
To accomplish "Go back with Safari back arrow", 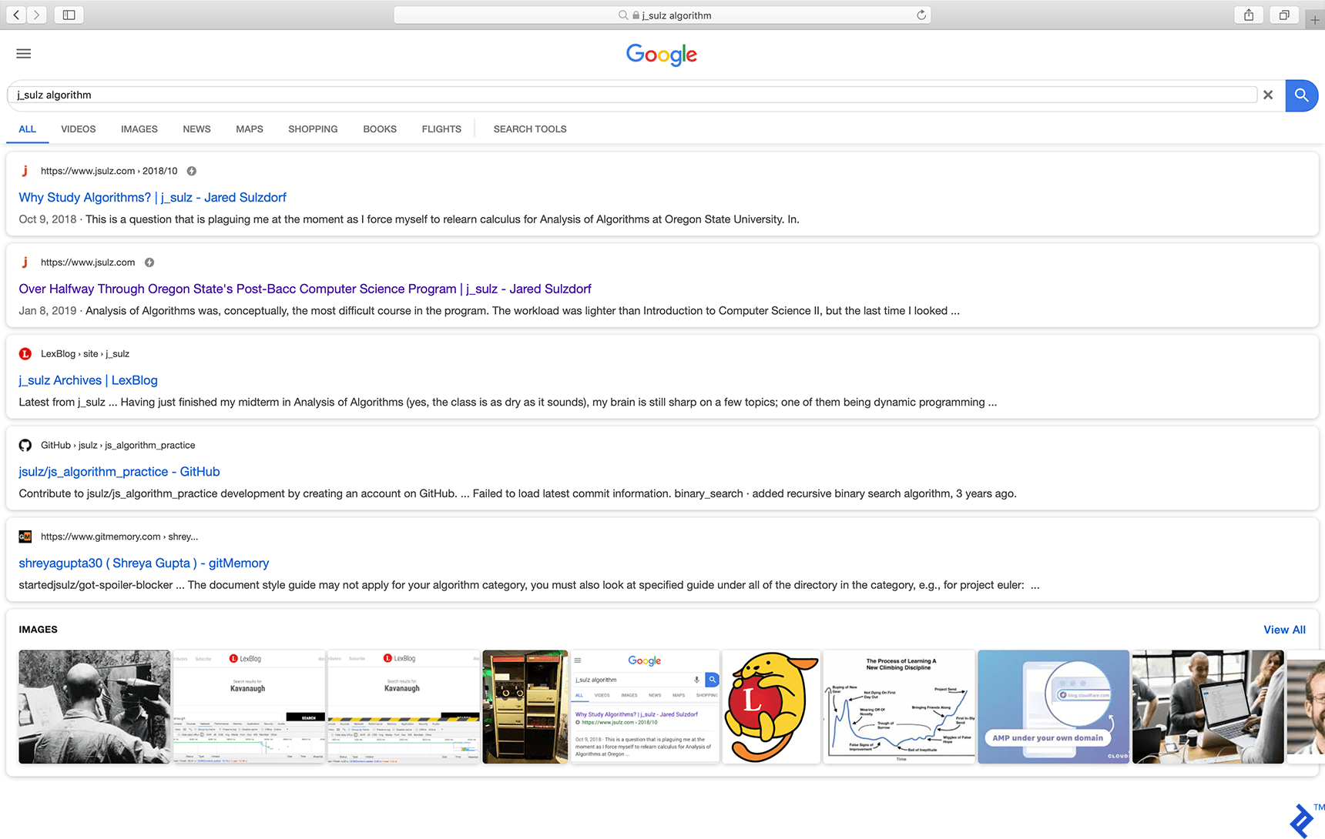I will [16, 15].
